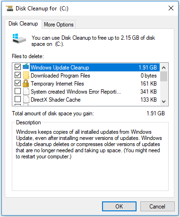
Task: Click the Temporary Internet Files lock icon
Action: pyautogui.click(x=26, y=83)
